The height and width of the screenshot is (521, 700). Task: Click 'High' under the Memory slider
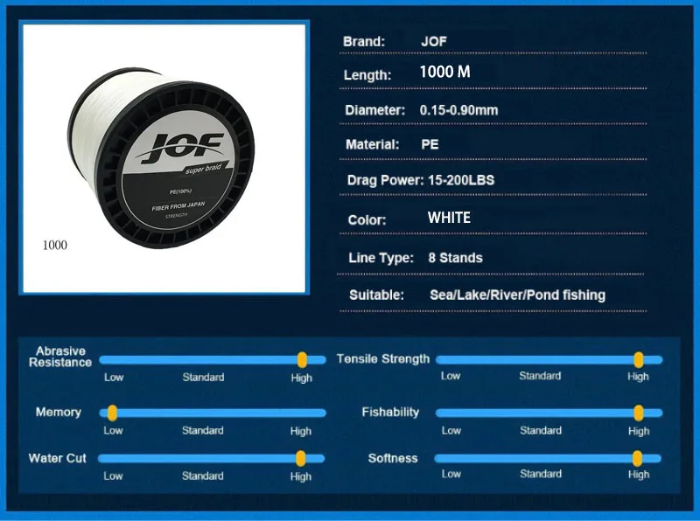pos(300,431)
